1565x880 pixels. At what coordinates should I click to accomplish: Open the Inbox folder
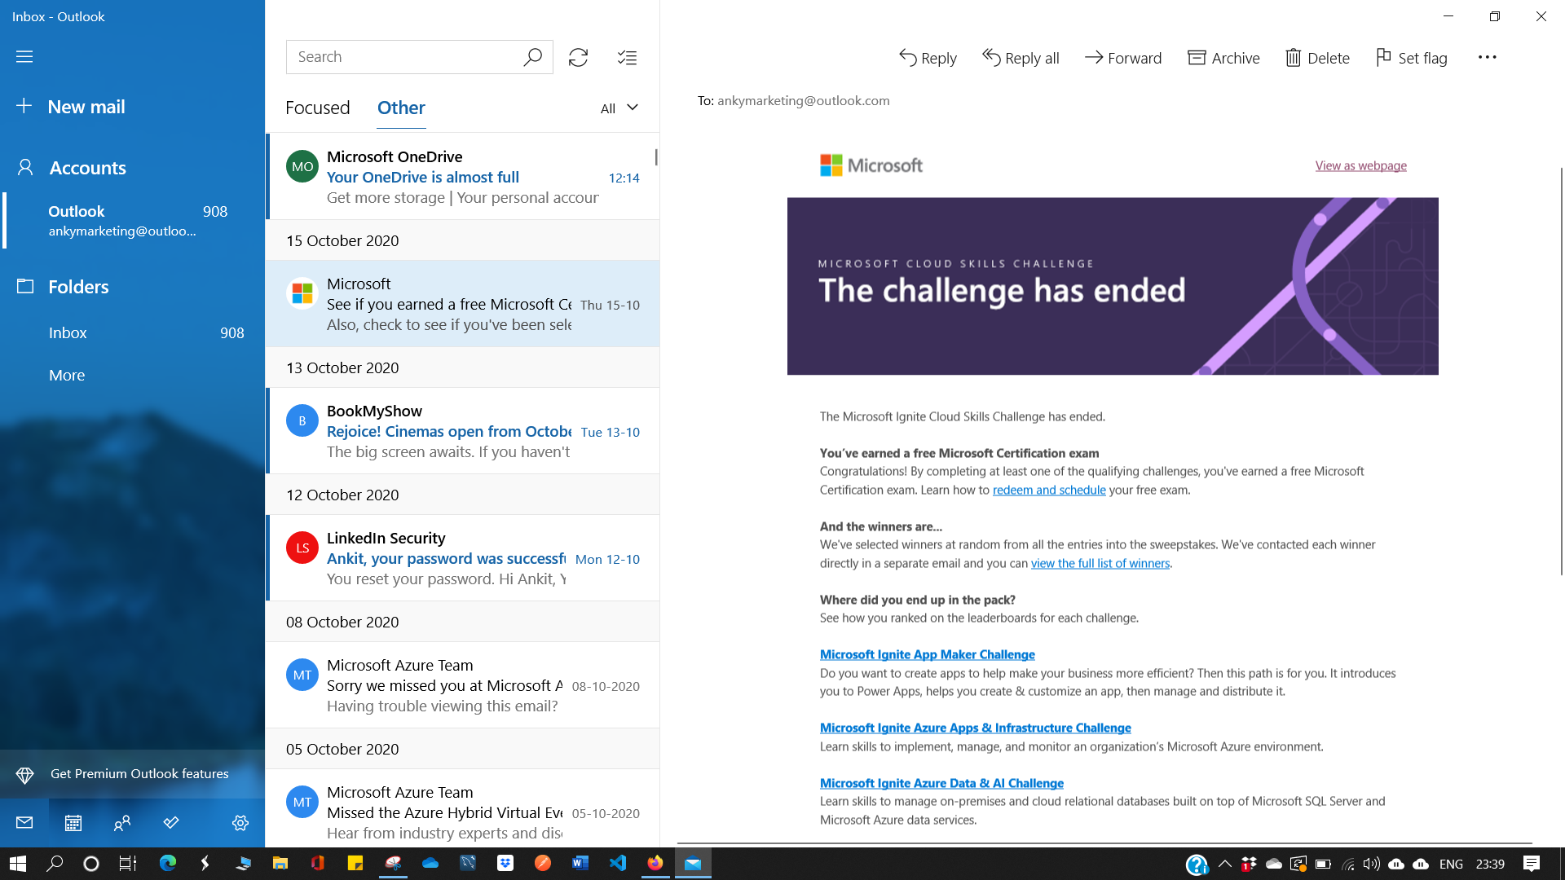(x=132, y=332)
